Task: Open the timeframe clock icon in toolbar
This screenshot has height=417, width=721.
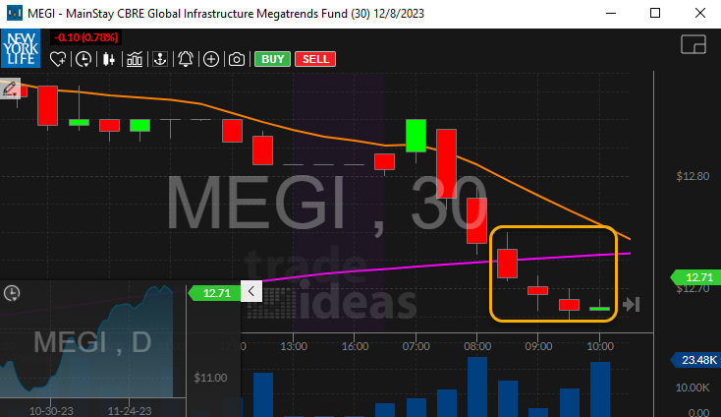Action: (x=83, y=59)
